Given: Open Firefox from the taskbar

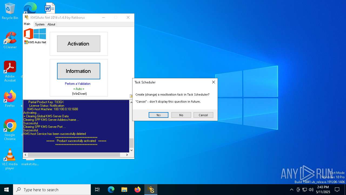Looking at the screenshot, I should pyautogui.click(x=137, y=190).
